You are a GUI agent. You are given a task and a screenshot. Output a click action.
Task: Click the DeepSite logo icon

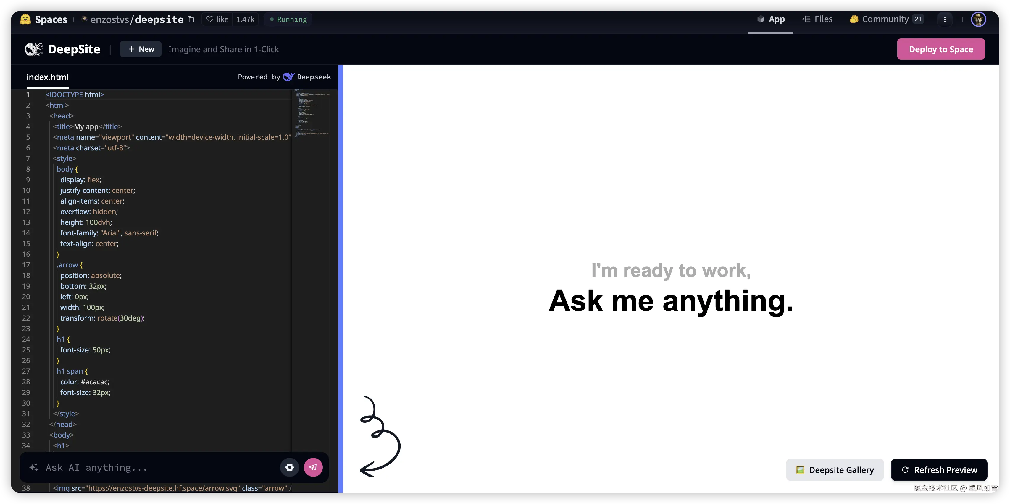point(34,49)
